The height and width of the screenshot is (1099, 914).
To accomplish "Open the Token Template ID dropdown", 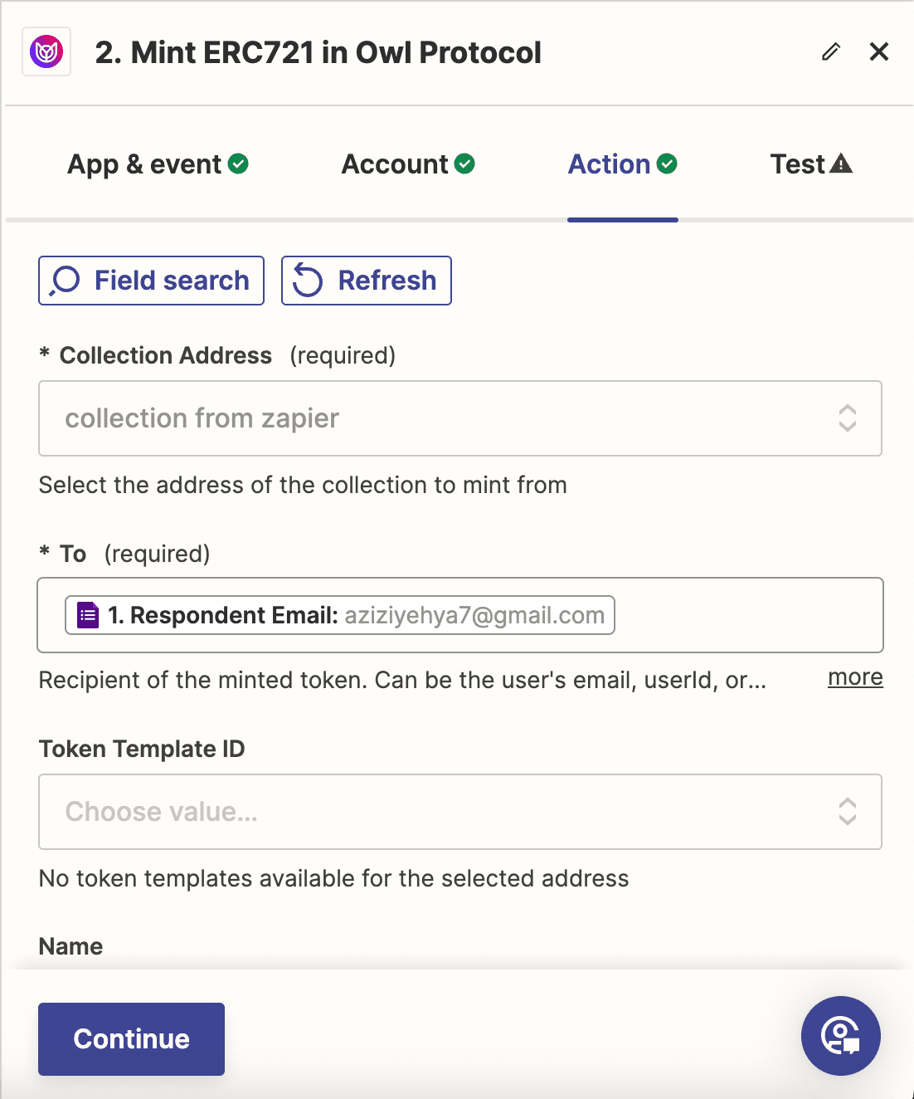I will click(x=459, y=812).
